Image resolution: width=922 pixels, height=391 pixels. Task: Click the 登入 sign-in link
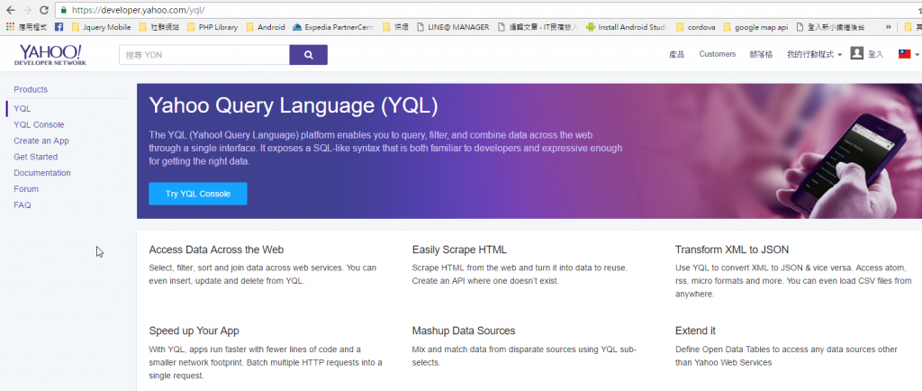pyautogui.click(x=875, y=54)
